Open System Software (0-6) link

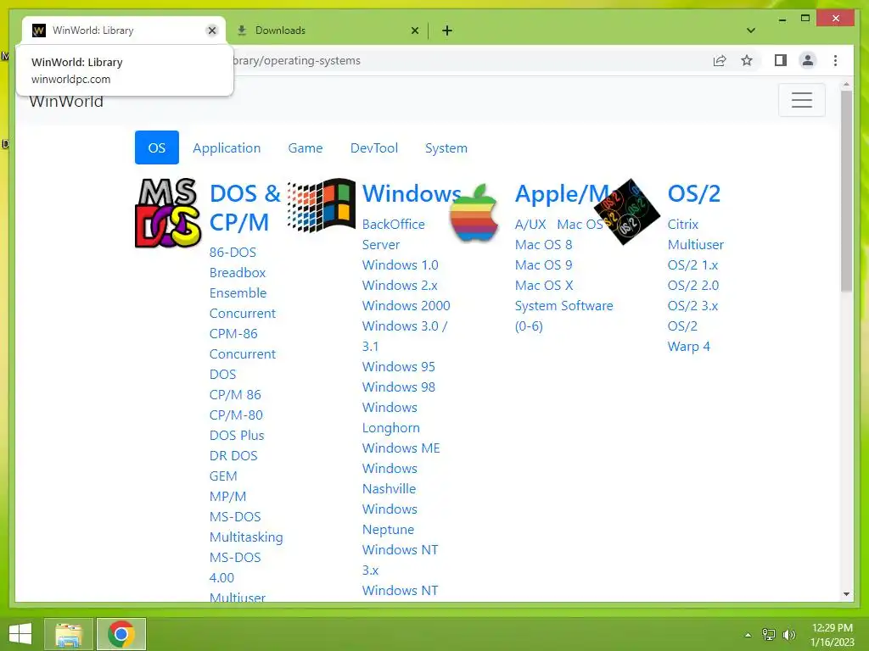pos(563,316)
